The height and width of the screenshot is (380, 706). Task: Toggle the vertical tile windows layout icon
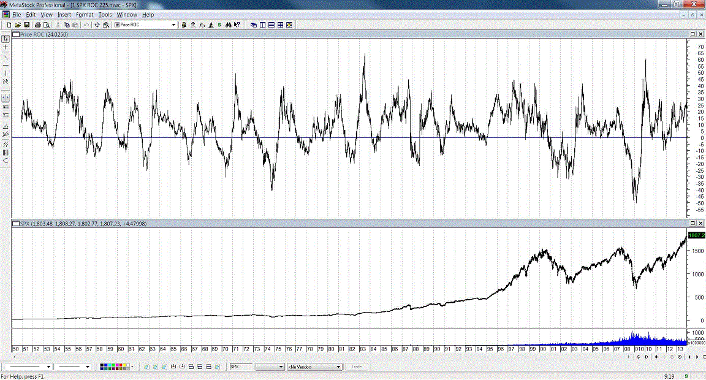coord(263,25)
